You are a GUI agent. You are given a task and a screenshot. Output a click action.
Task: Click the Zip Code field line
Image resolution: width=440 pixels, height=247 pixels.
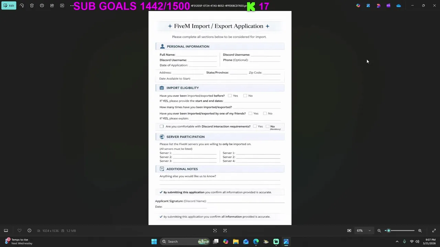tap(272, 73)
